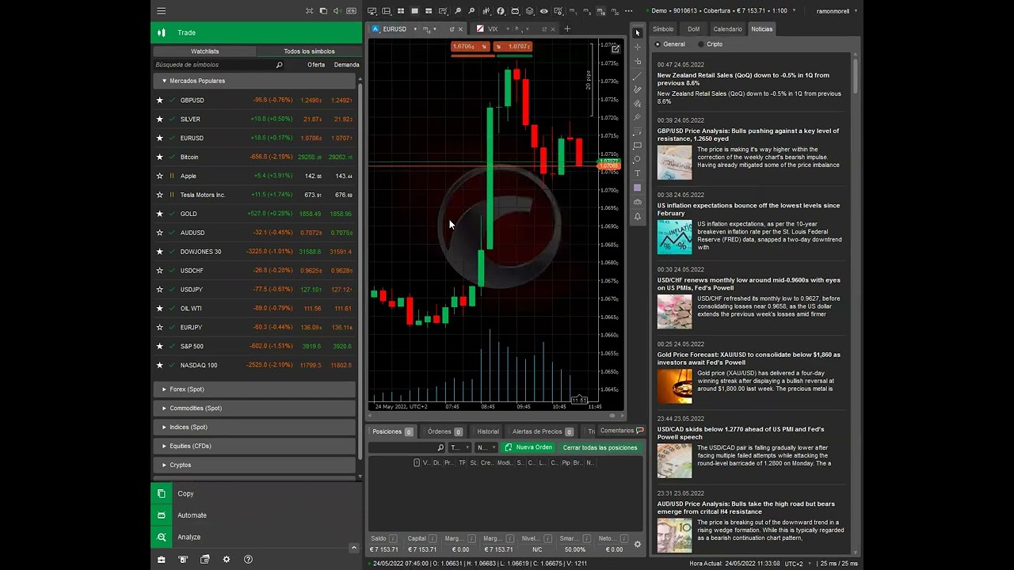Select the ellipse shape tool

[638, 159]
